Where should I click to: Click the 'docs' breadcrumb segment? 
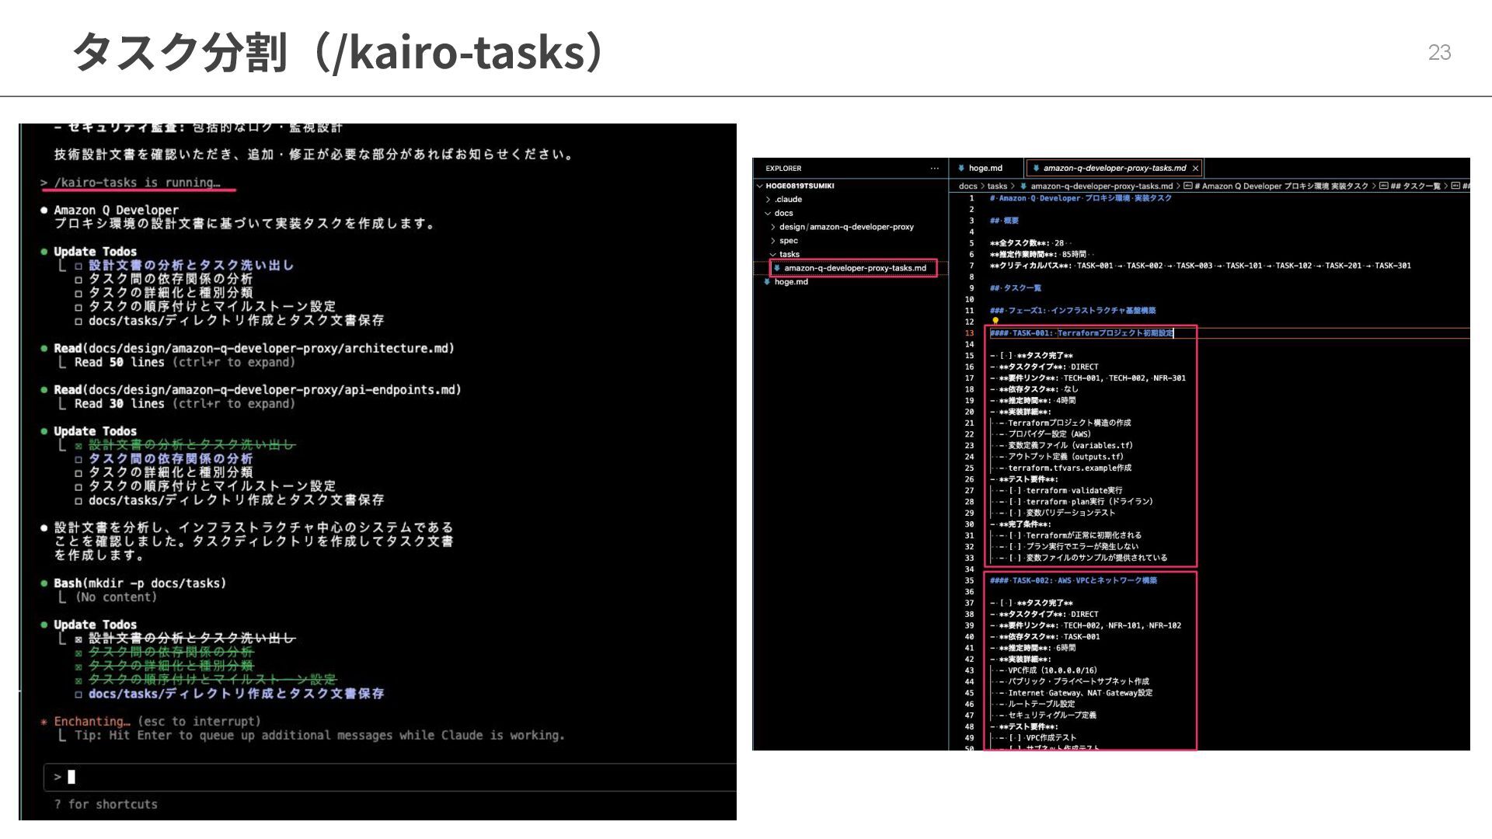pos(967,186)
